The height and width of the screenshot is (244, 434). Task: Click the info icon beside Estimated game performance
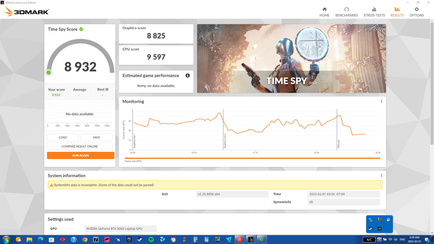[188, 75]
